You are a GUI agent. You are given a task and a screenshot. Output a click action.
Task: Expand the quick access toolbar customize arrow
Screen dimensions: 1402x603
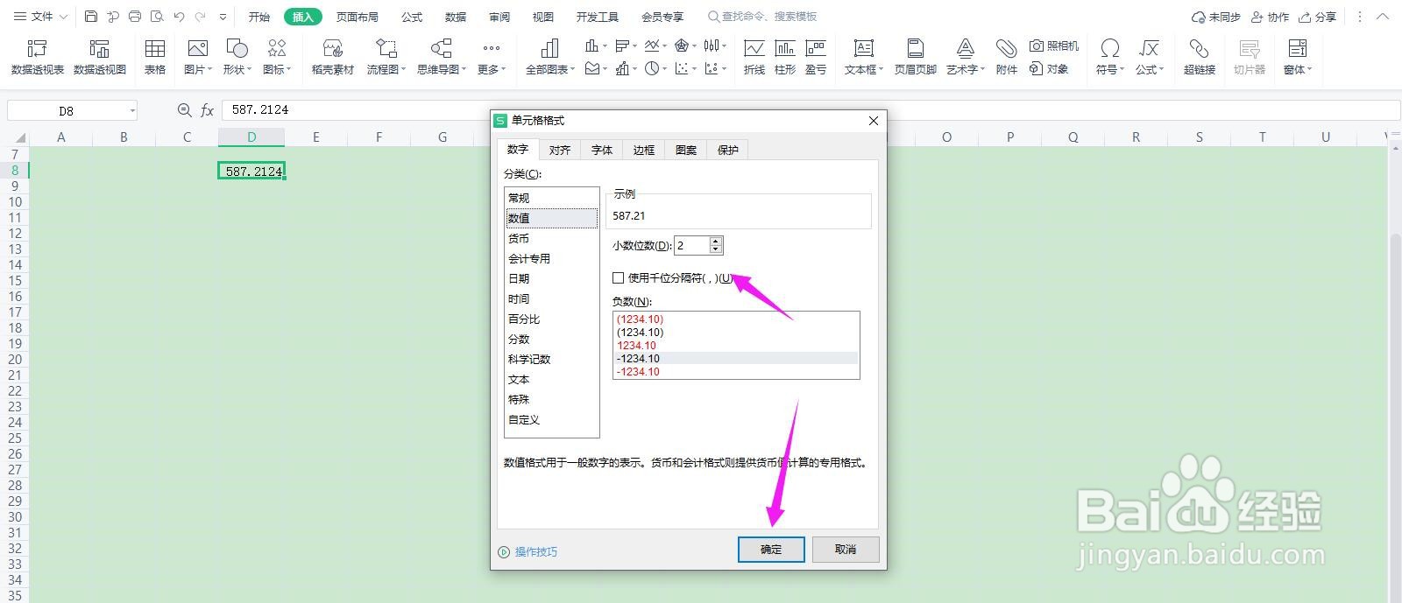coord(223,17)
